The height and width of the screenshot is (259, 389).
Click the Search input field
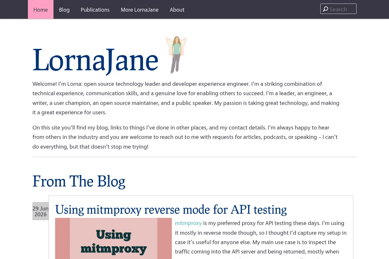click(x=338, y=9)
